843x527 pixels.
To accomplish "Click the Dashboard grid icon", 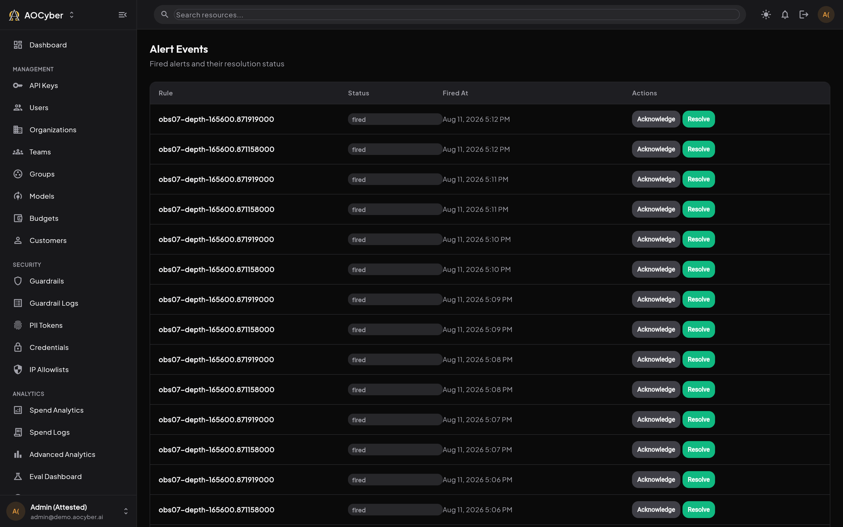I will (x=18, y=45).
